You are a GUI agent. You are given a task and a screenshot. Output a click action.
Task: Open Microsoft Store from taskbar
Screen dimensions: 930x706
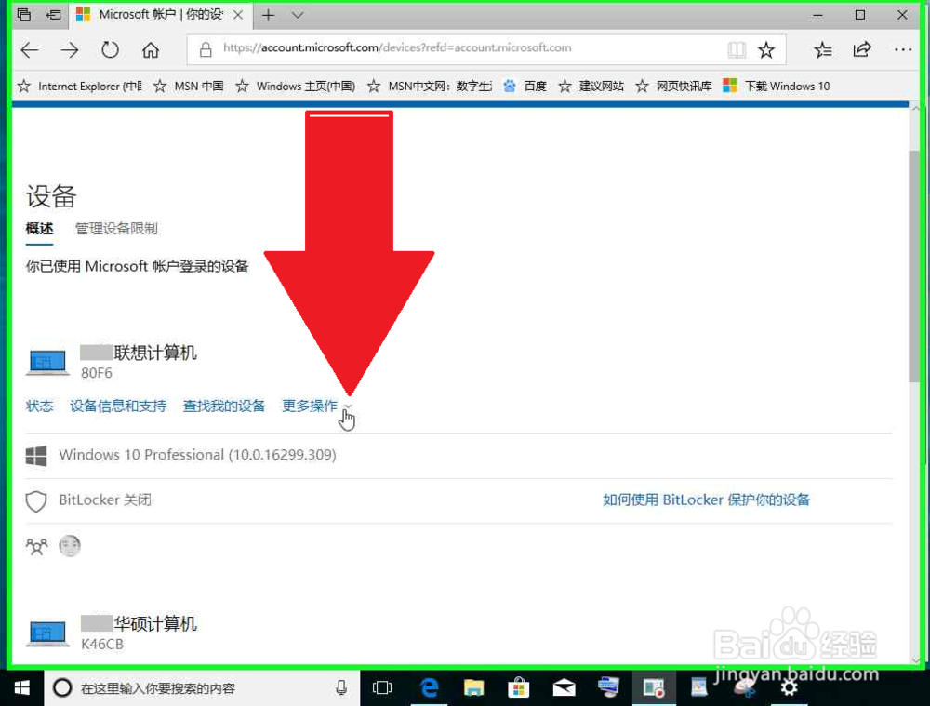518,688
